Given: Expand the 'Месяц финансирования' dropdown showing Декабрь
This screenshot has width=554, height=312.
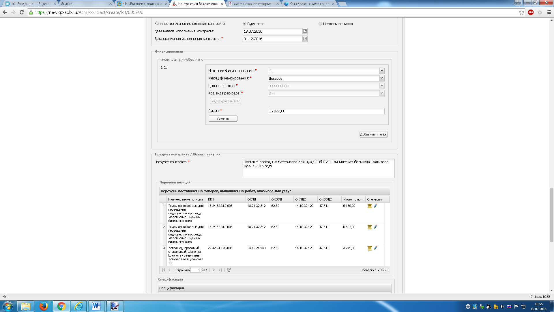Looking at the screenshot, I should pyautogui.click(x=382, y=78).
